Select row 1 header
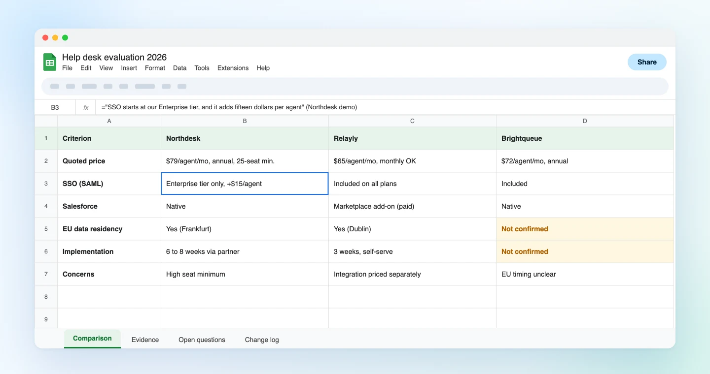Image resolution: width=710 pixels, height=374 pixels. tap(46, 138)
